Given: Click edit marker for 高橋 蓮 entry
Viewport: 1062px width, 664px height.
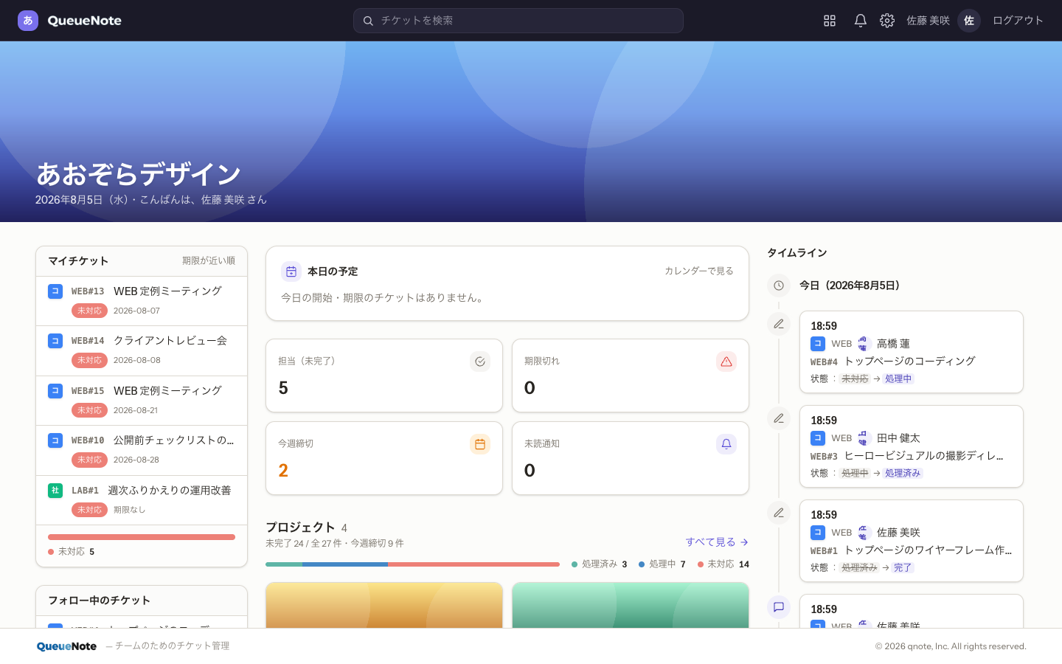Looking at the screenshot, I should (779, 324).
